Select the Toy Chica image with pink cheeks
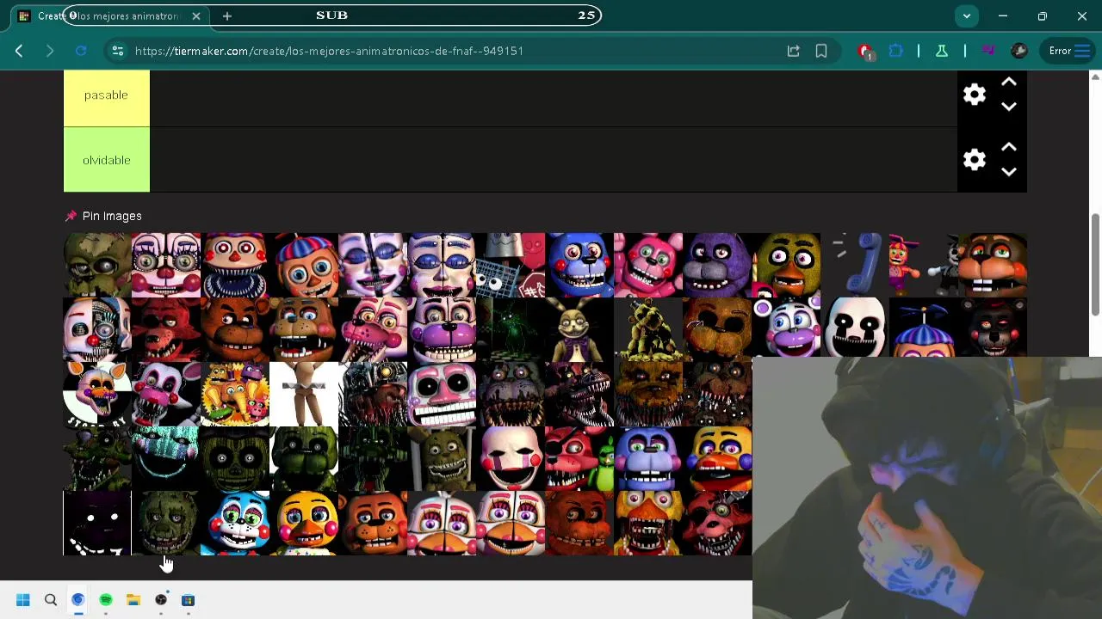Viewport: 1102px width, 619px height. pos(304,523)
